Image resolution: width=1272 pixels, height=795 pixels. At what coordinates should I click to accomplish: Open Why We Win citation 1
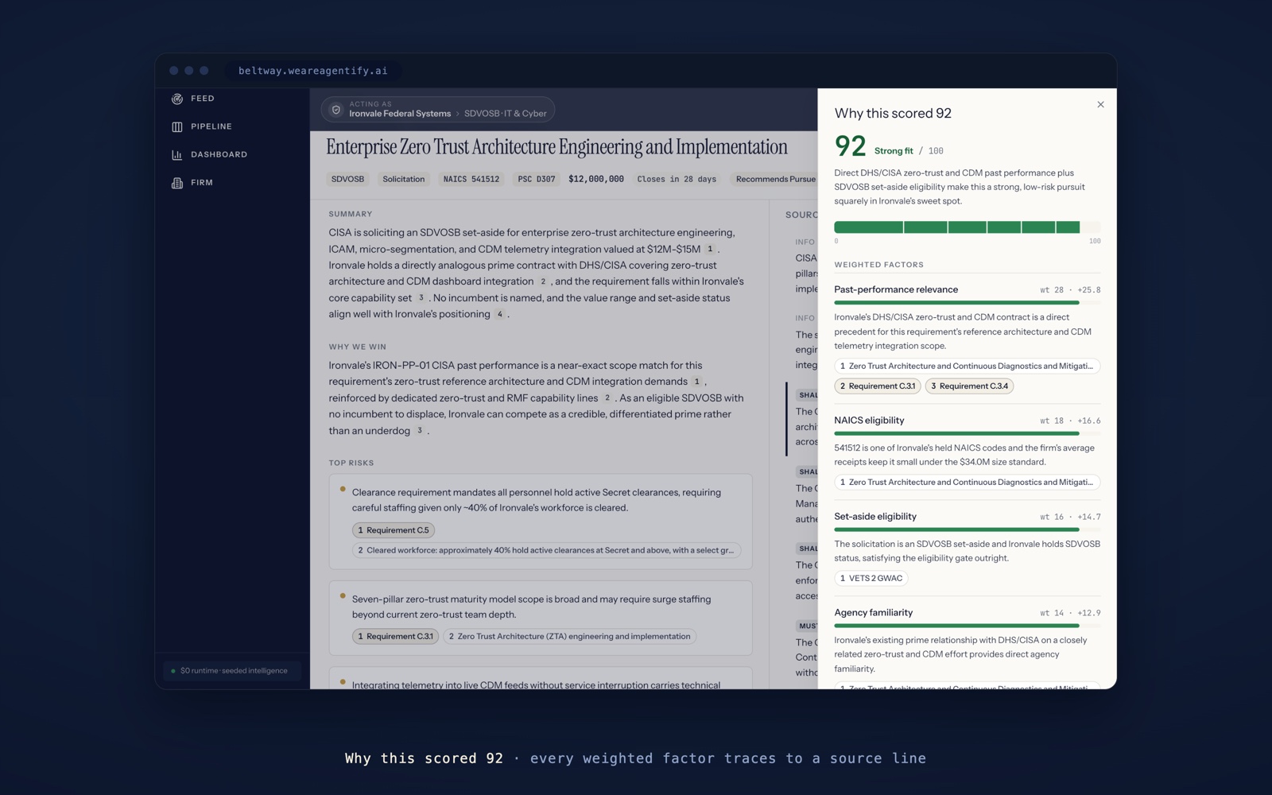pyautogui.click(x=697, y=382)
